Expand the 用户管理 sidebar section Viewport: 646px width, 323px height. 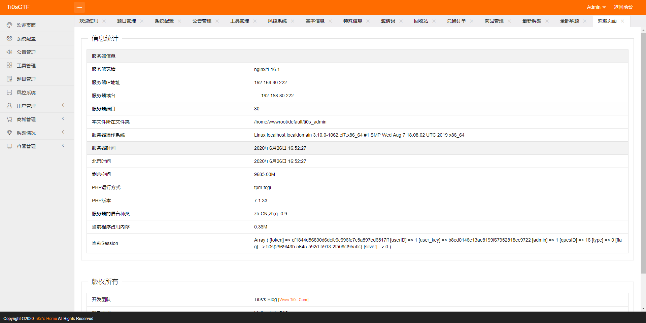tap(63, 105)
